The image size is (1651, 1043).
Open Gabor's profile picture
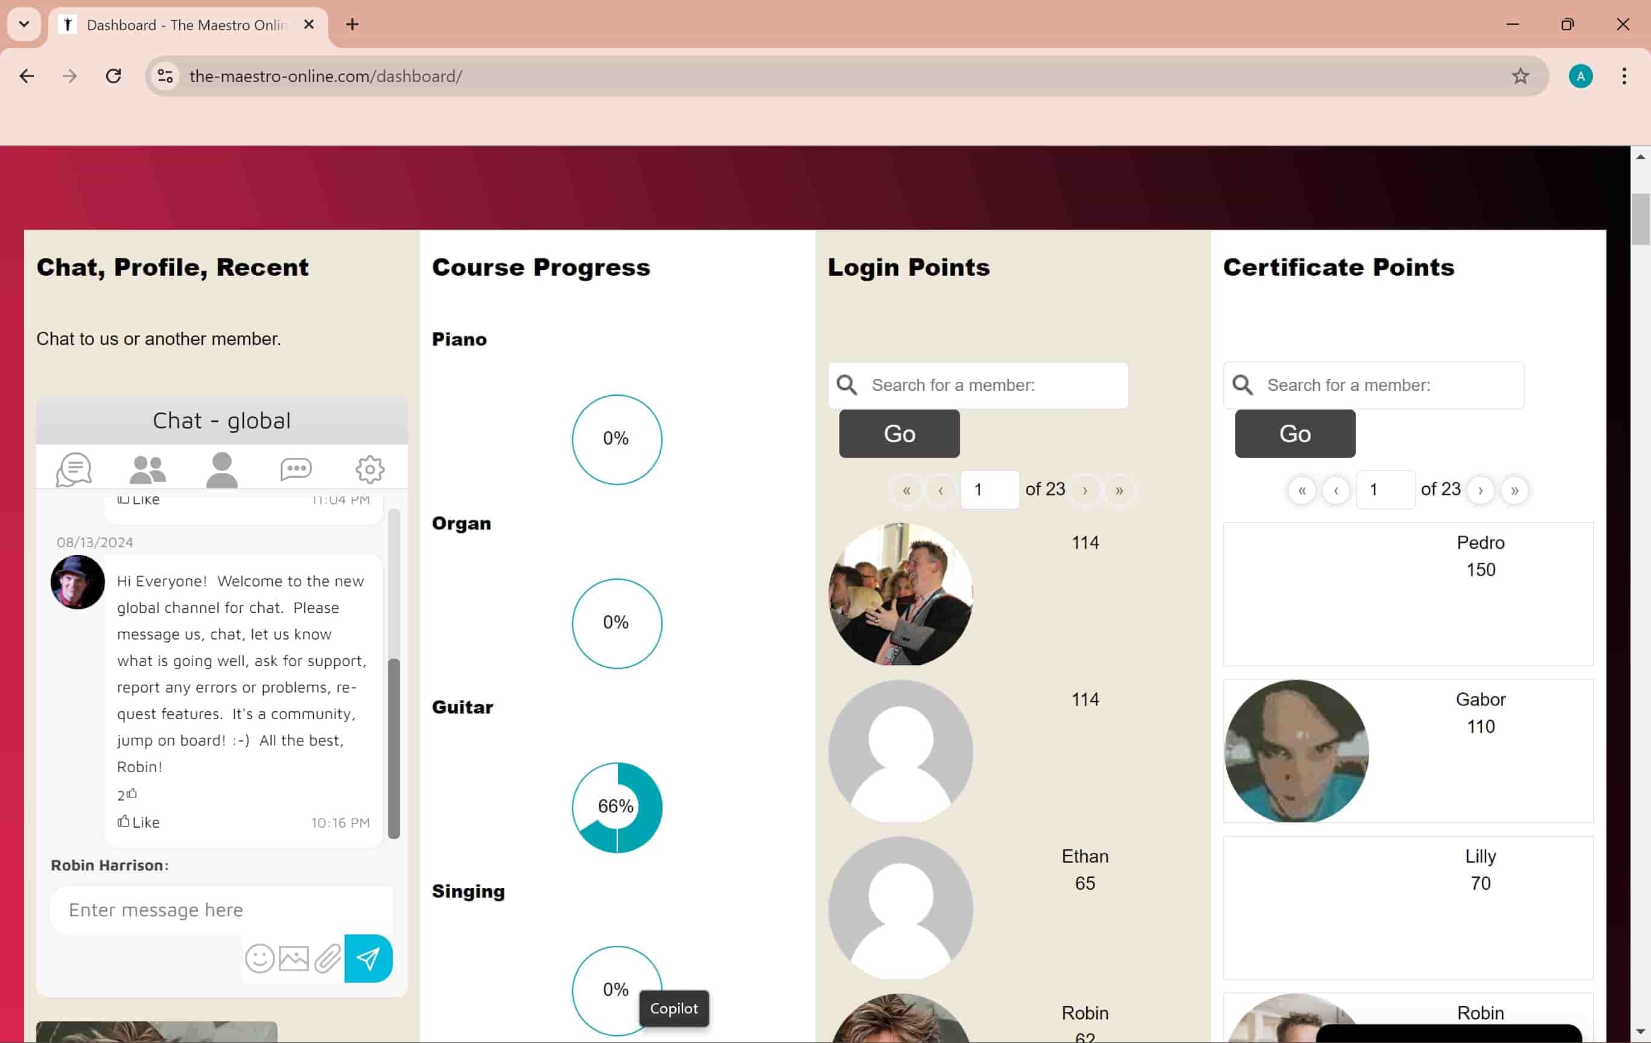click(x=1296, y=751)
